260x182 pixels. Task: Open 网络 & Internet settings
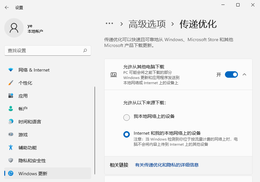[34, 70]
